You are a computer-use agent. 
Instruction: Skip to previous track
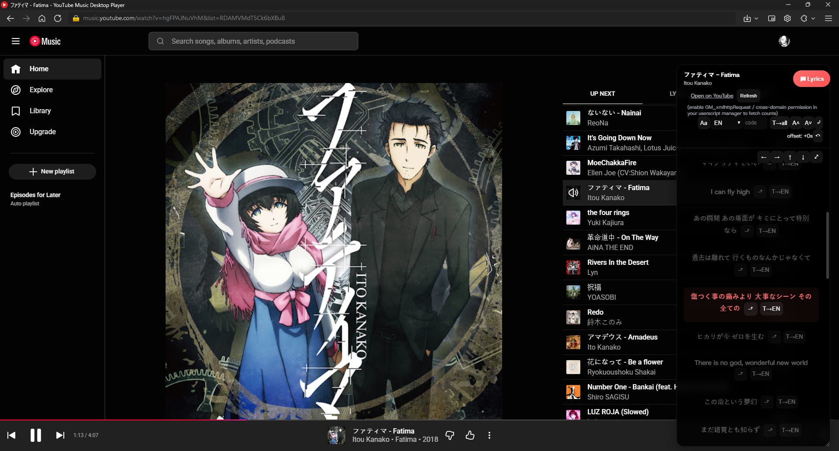pos(12,435)
